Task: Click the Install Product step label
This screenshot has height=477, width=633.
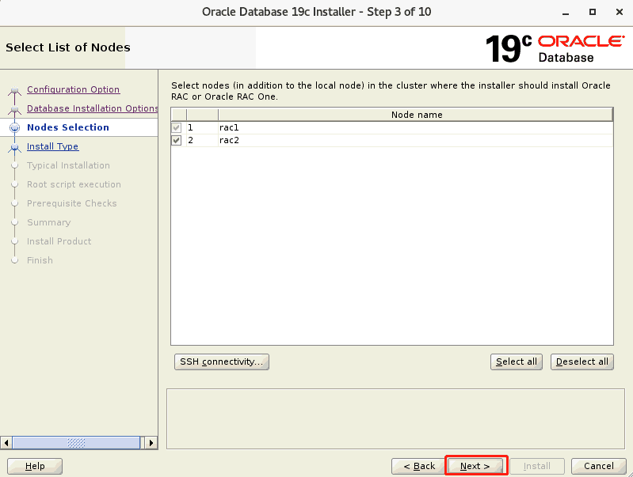Action: [59, 241]
